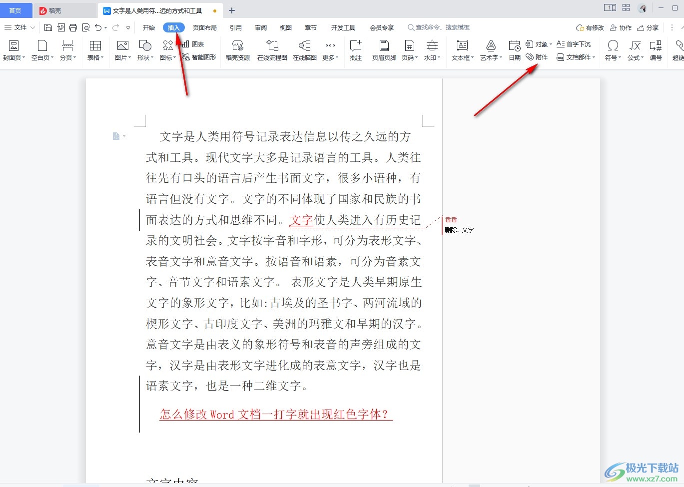Click the page layout marker icon beside paragraph
This screenshot has width=684, height=487.
(x=116, y=136)
